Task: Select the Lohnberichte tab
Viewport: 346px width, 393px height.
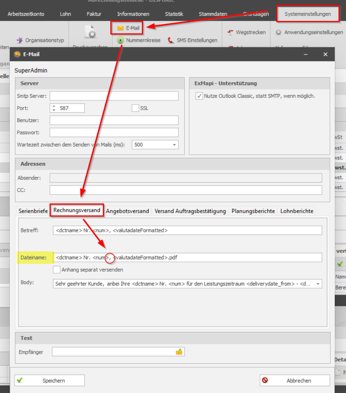Action: pos(297,211)
